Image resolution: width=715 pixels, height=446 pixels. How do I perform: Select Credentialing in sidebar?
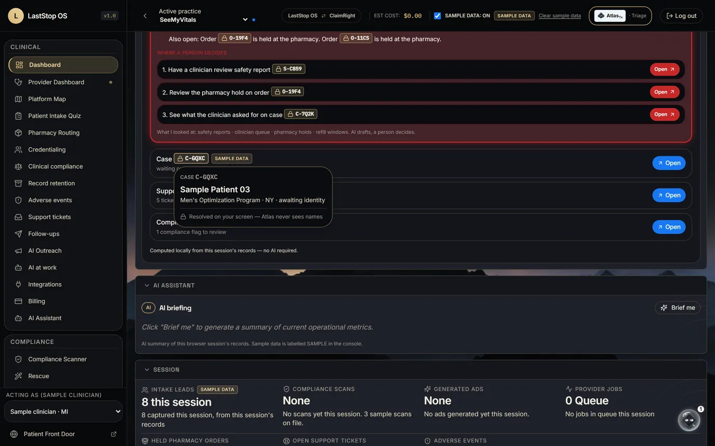click(x=63, y=150)
